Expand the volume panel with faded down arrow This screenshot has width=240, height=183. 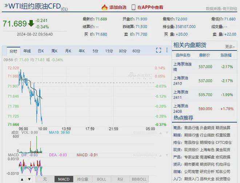[x=167, y=133]
